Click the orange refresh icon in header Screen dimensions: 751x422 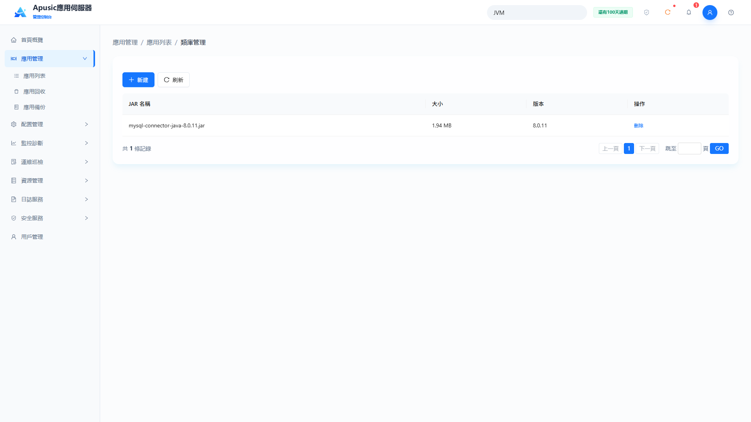click(668, 13)
